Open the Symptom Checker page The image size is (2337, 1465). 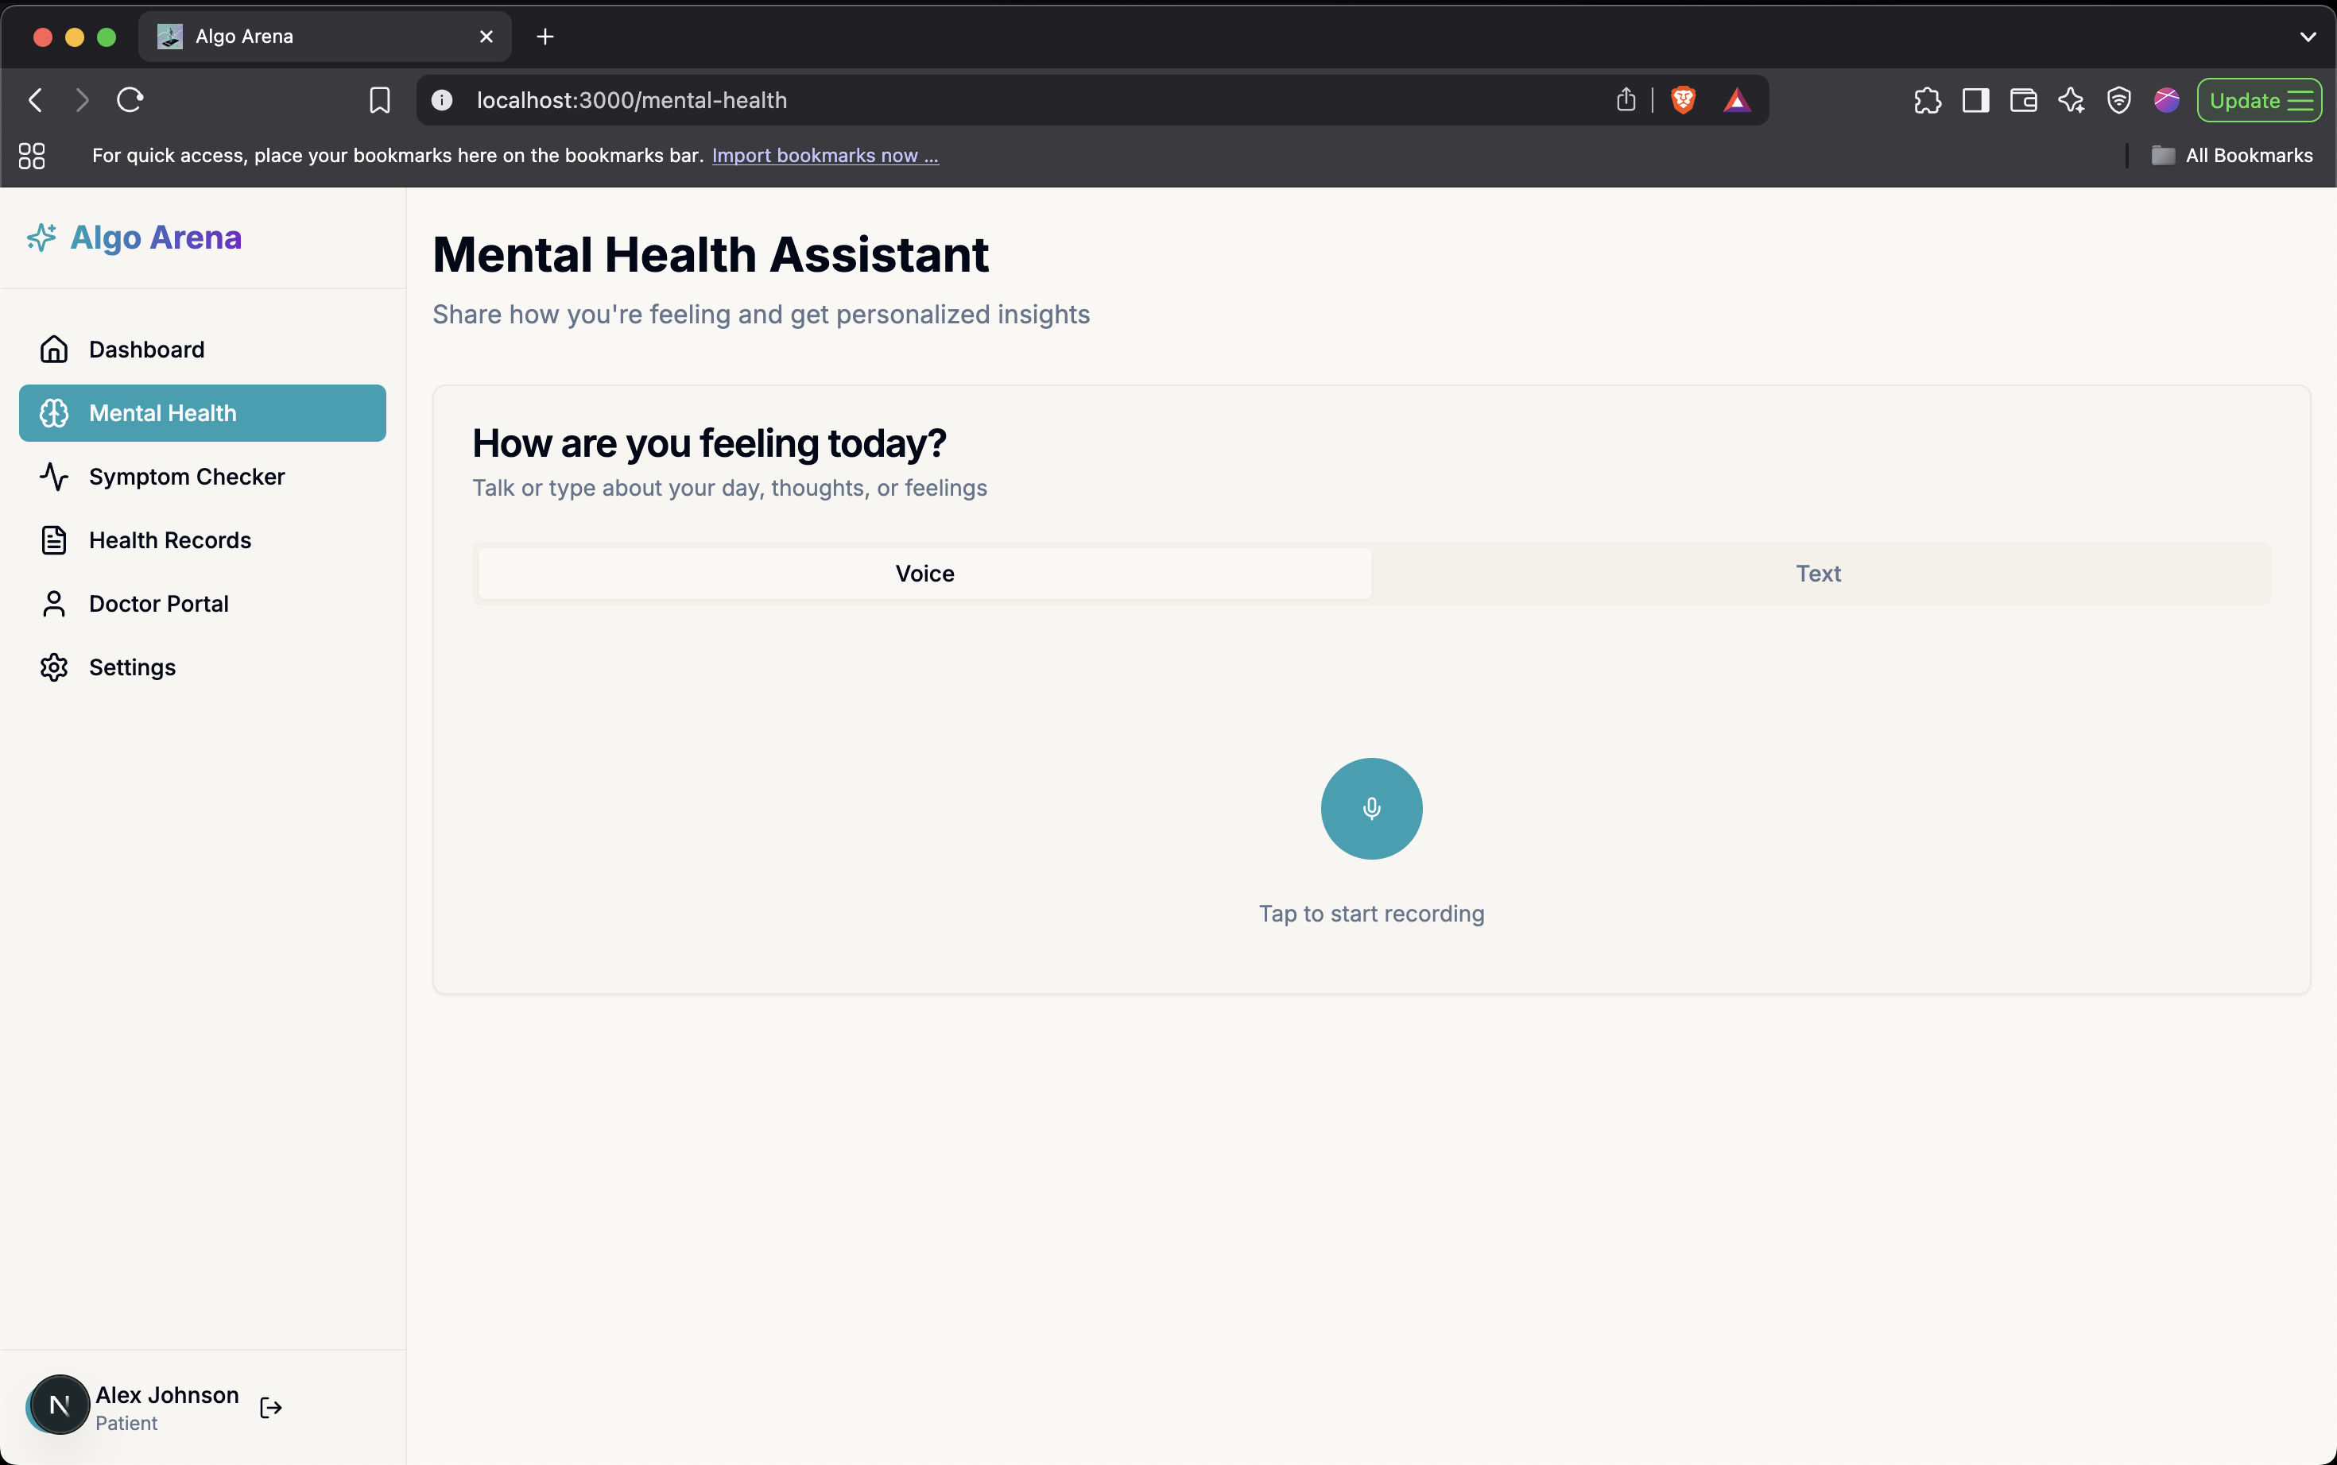(186, 476)
